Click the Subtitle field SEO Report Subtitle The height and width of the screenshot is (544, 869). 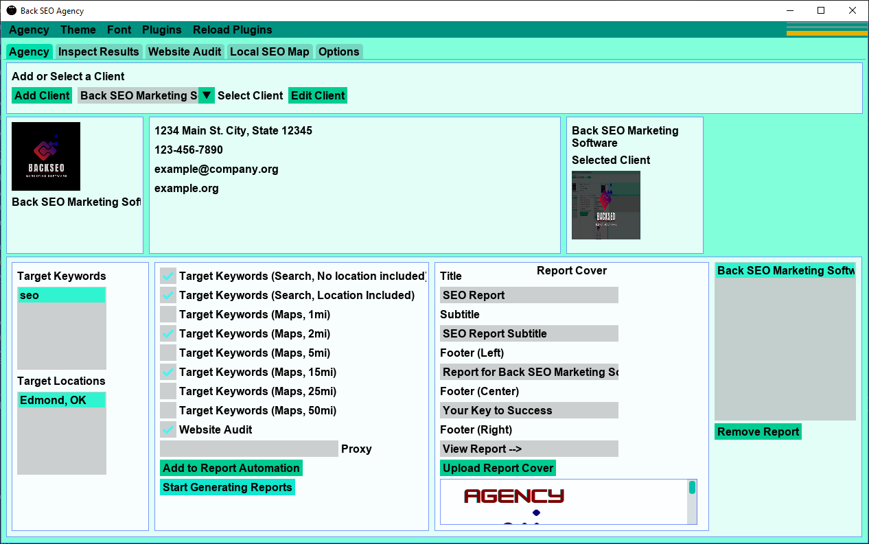tap(529, 333)
